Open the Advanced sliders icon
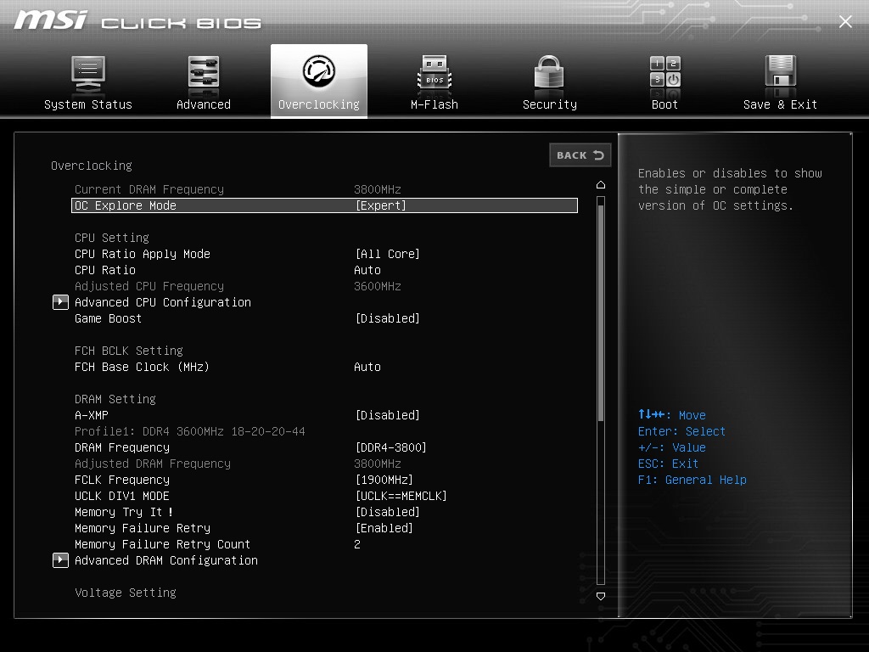The image size is (869, 652). click(204, 74)
